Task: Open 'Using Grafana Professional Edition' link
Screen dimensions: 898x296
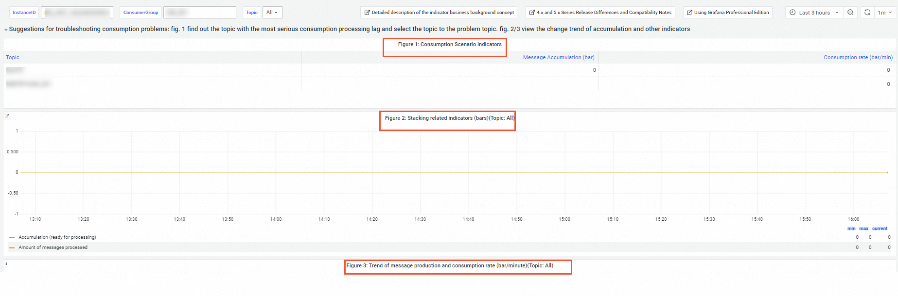Action: click(x=731, y=13)
